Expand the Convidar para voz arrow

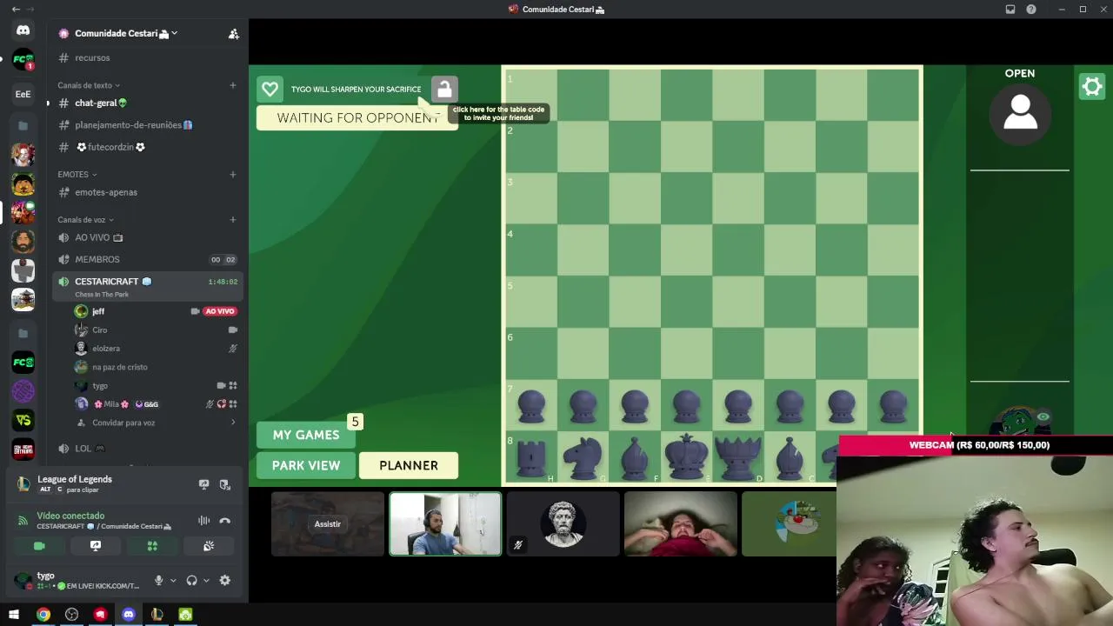(233, 423)
